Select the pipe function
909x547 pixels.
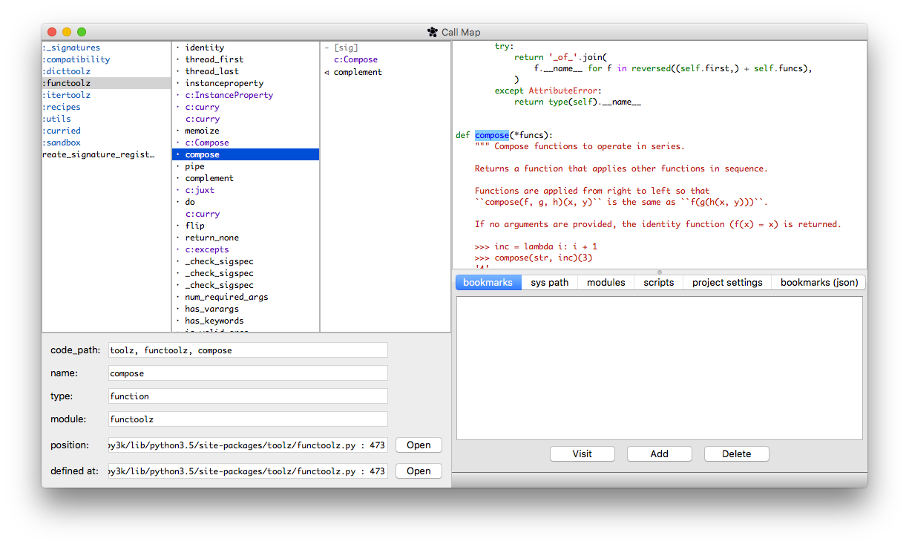click(246, 166)
